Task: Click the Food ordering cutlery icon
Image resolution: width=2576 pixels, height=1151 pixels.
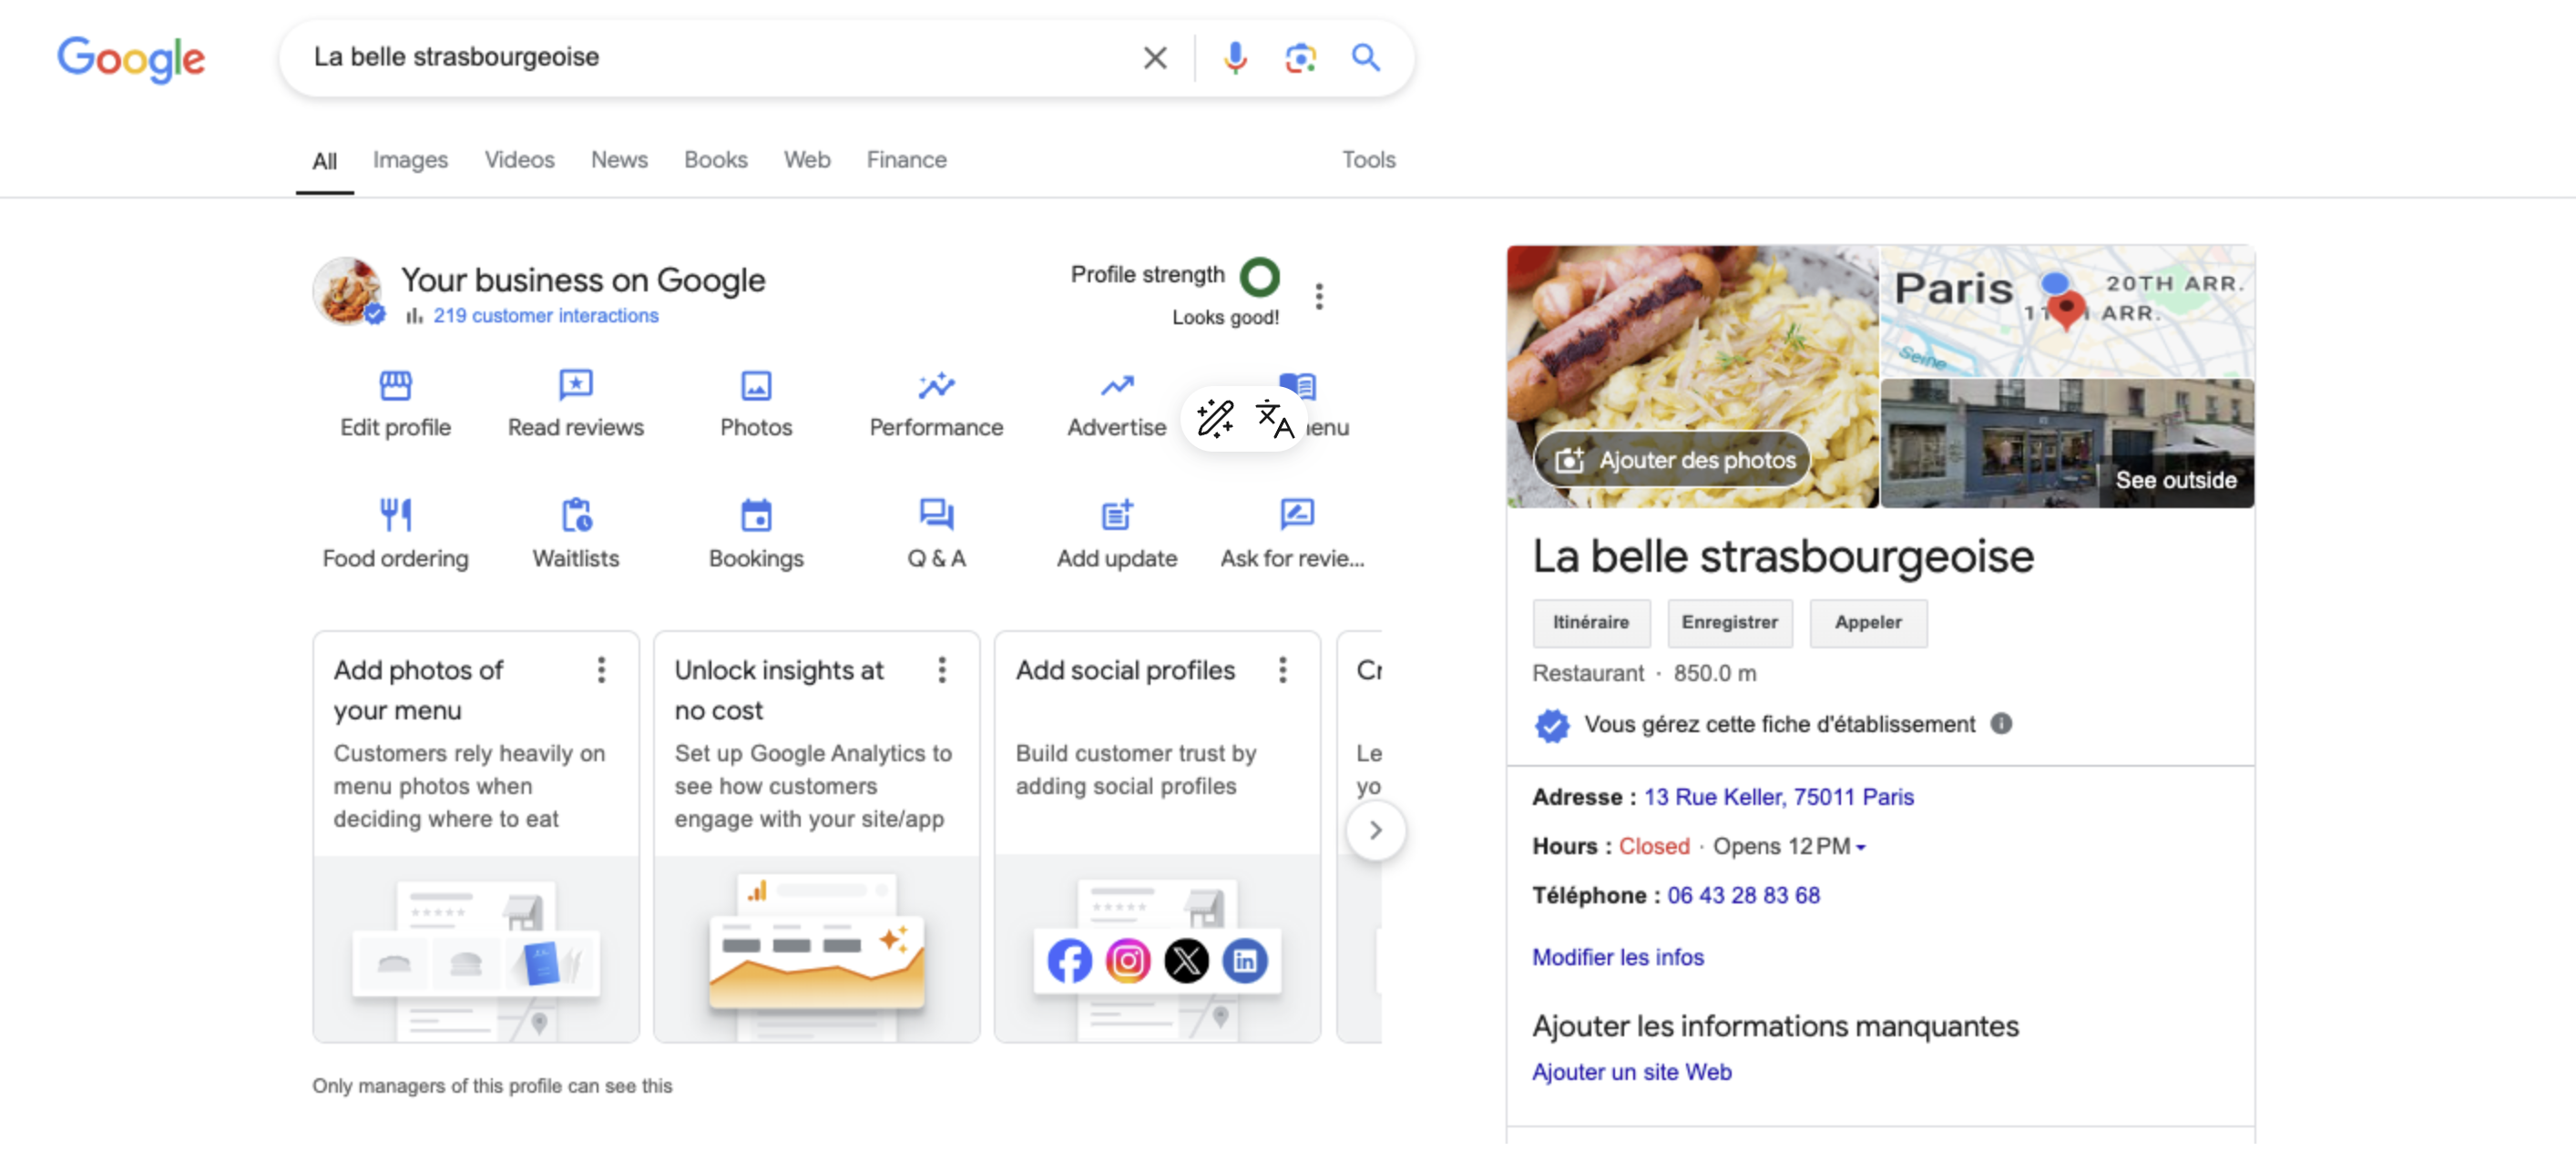Action: [x=395, y=514]
